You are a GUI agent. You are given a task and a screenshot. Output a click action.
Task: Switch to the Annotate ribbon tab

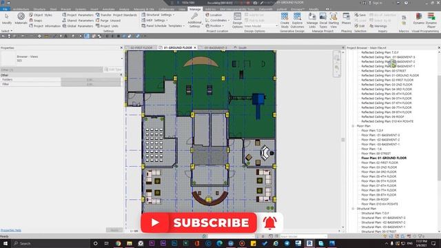click(109, 9)
